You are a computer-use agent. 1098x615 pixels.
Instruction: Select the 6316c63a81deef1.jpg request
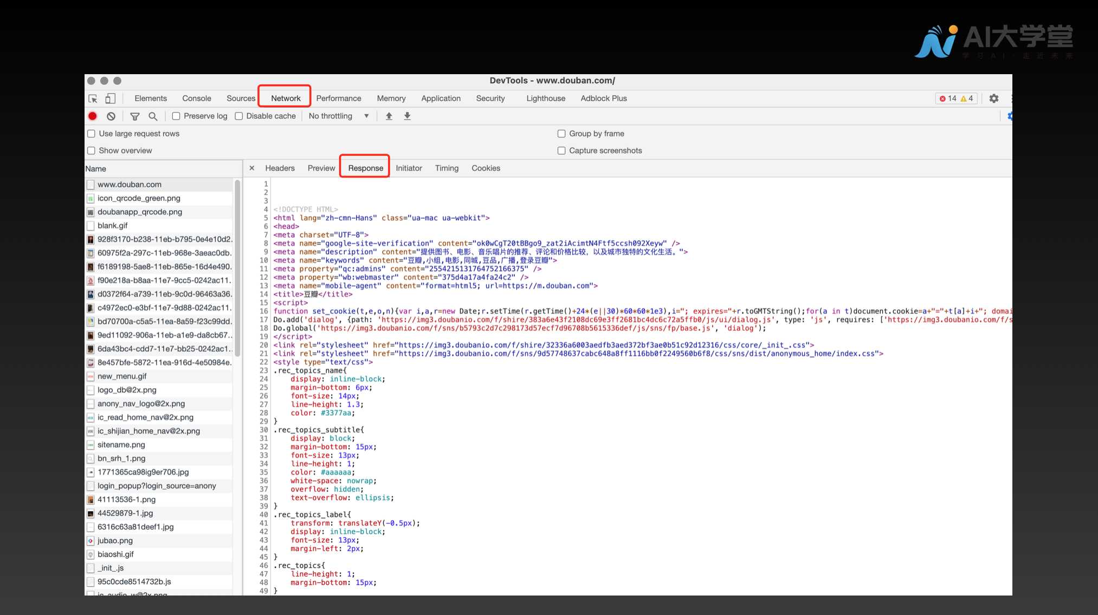[159, 527]
